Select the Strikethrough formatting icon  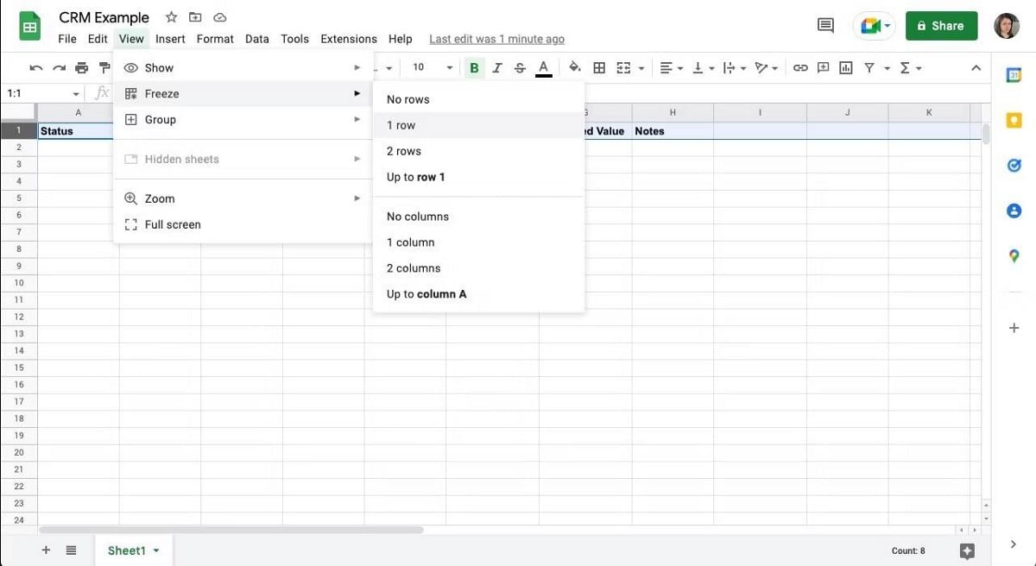click(519, 66)
